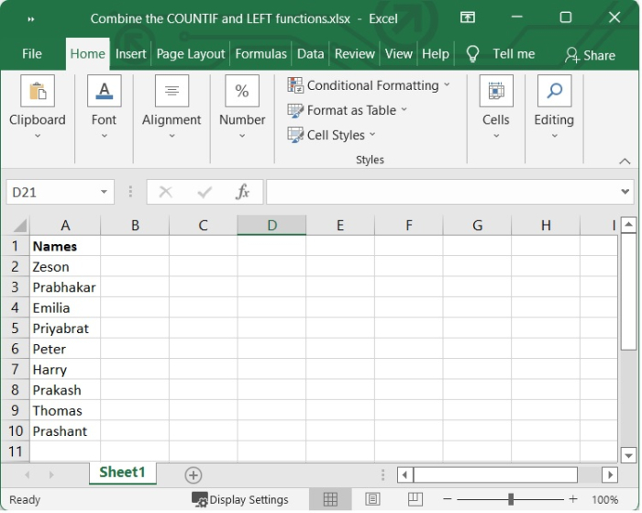Click horizontal scrollbar right arrow
The width and height of the screenshot is (642, 513).
[x=610, y=474]
